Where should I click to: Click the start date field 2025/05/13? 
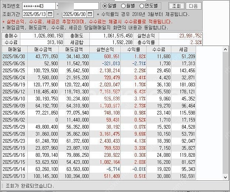[35, 14]
